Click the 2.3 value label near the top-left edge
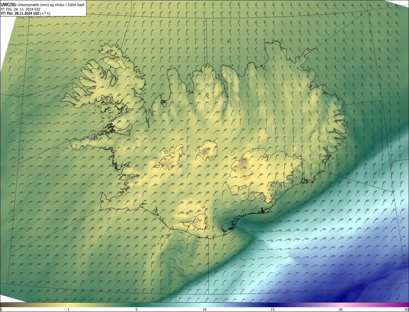The image size is (409, 312). click(x=20, y=57)
